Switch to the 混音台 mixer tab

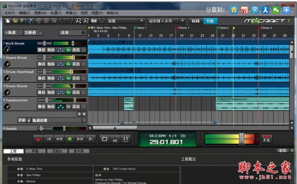point(57,151)
